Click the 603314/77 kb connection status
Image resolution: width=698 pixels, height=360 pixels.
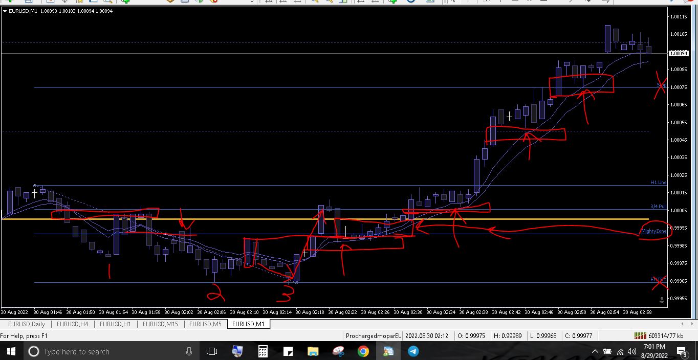point(666,335)
